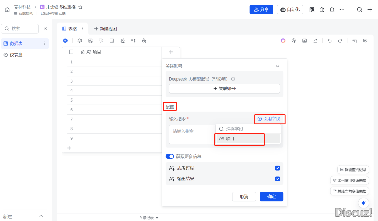Open the AI assistant sparkle button

[363, 203]
